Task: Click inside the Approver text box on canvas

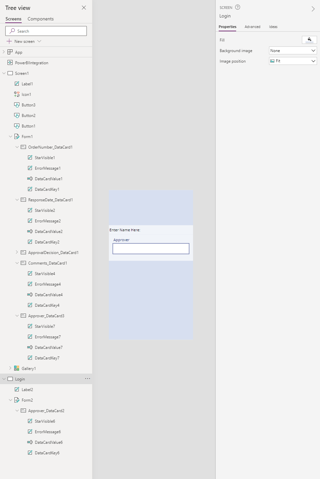Action: click(x=151, y=248)
